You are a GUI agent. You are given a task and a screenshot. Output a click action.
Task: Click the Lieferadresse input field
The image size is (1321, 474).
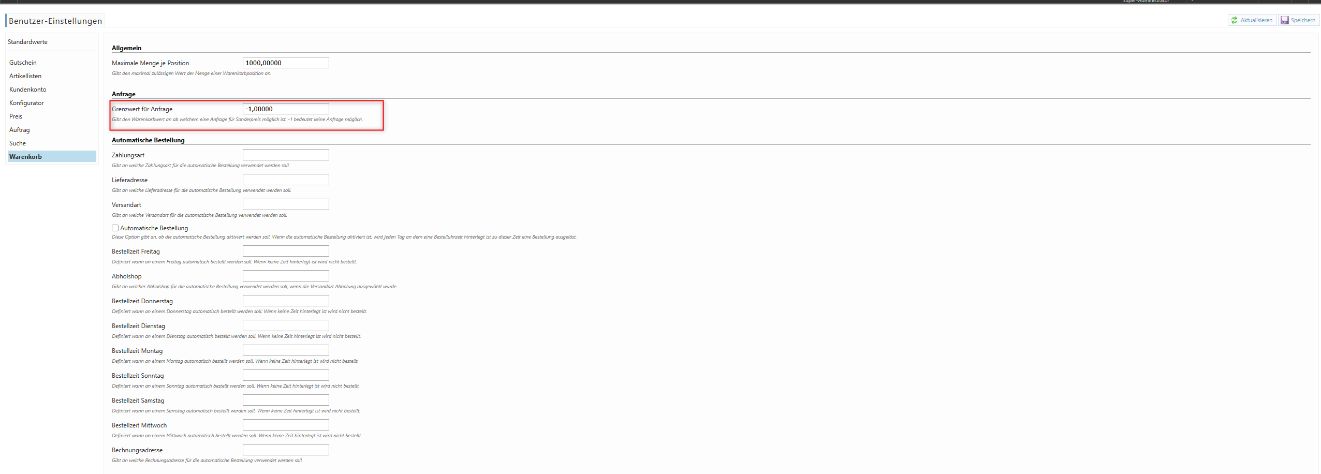[286, 180]
